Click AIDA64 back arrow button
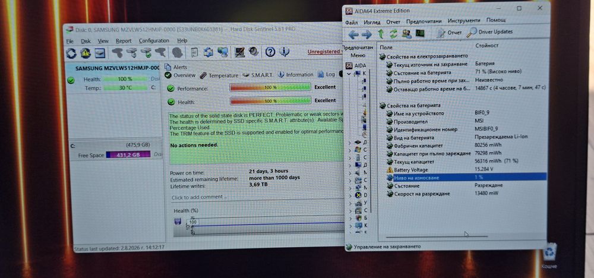This screenshot has width=594, height=278. (353, 35)
